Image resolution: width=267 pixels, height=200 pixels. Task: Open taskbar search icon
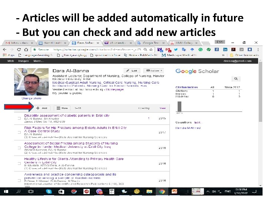tap(19, 191)
